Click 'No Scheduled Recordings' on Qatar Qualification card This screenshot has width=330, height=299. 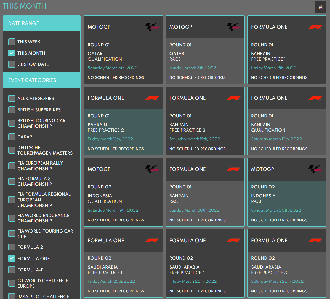116,77
